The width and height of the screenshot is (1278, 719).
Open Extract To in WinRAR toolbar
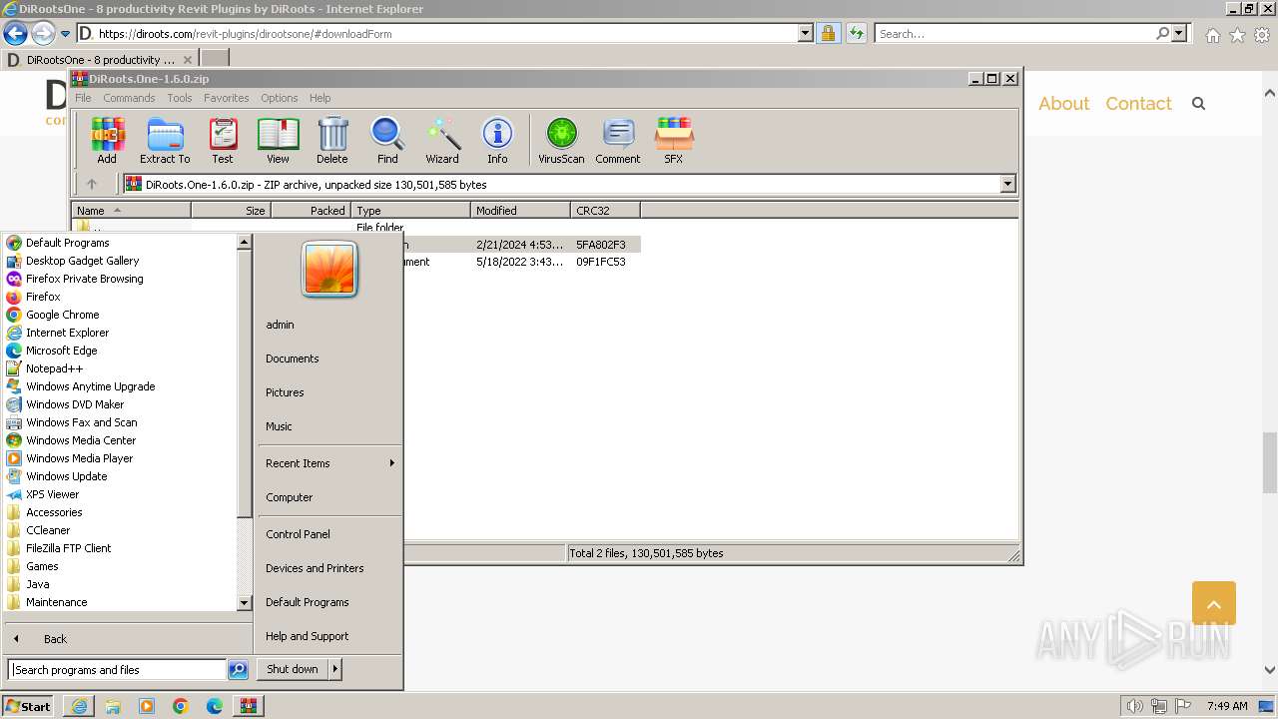click(x=165, y=140)
